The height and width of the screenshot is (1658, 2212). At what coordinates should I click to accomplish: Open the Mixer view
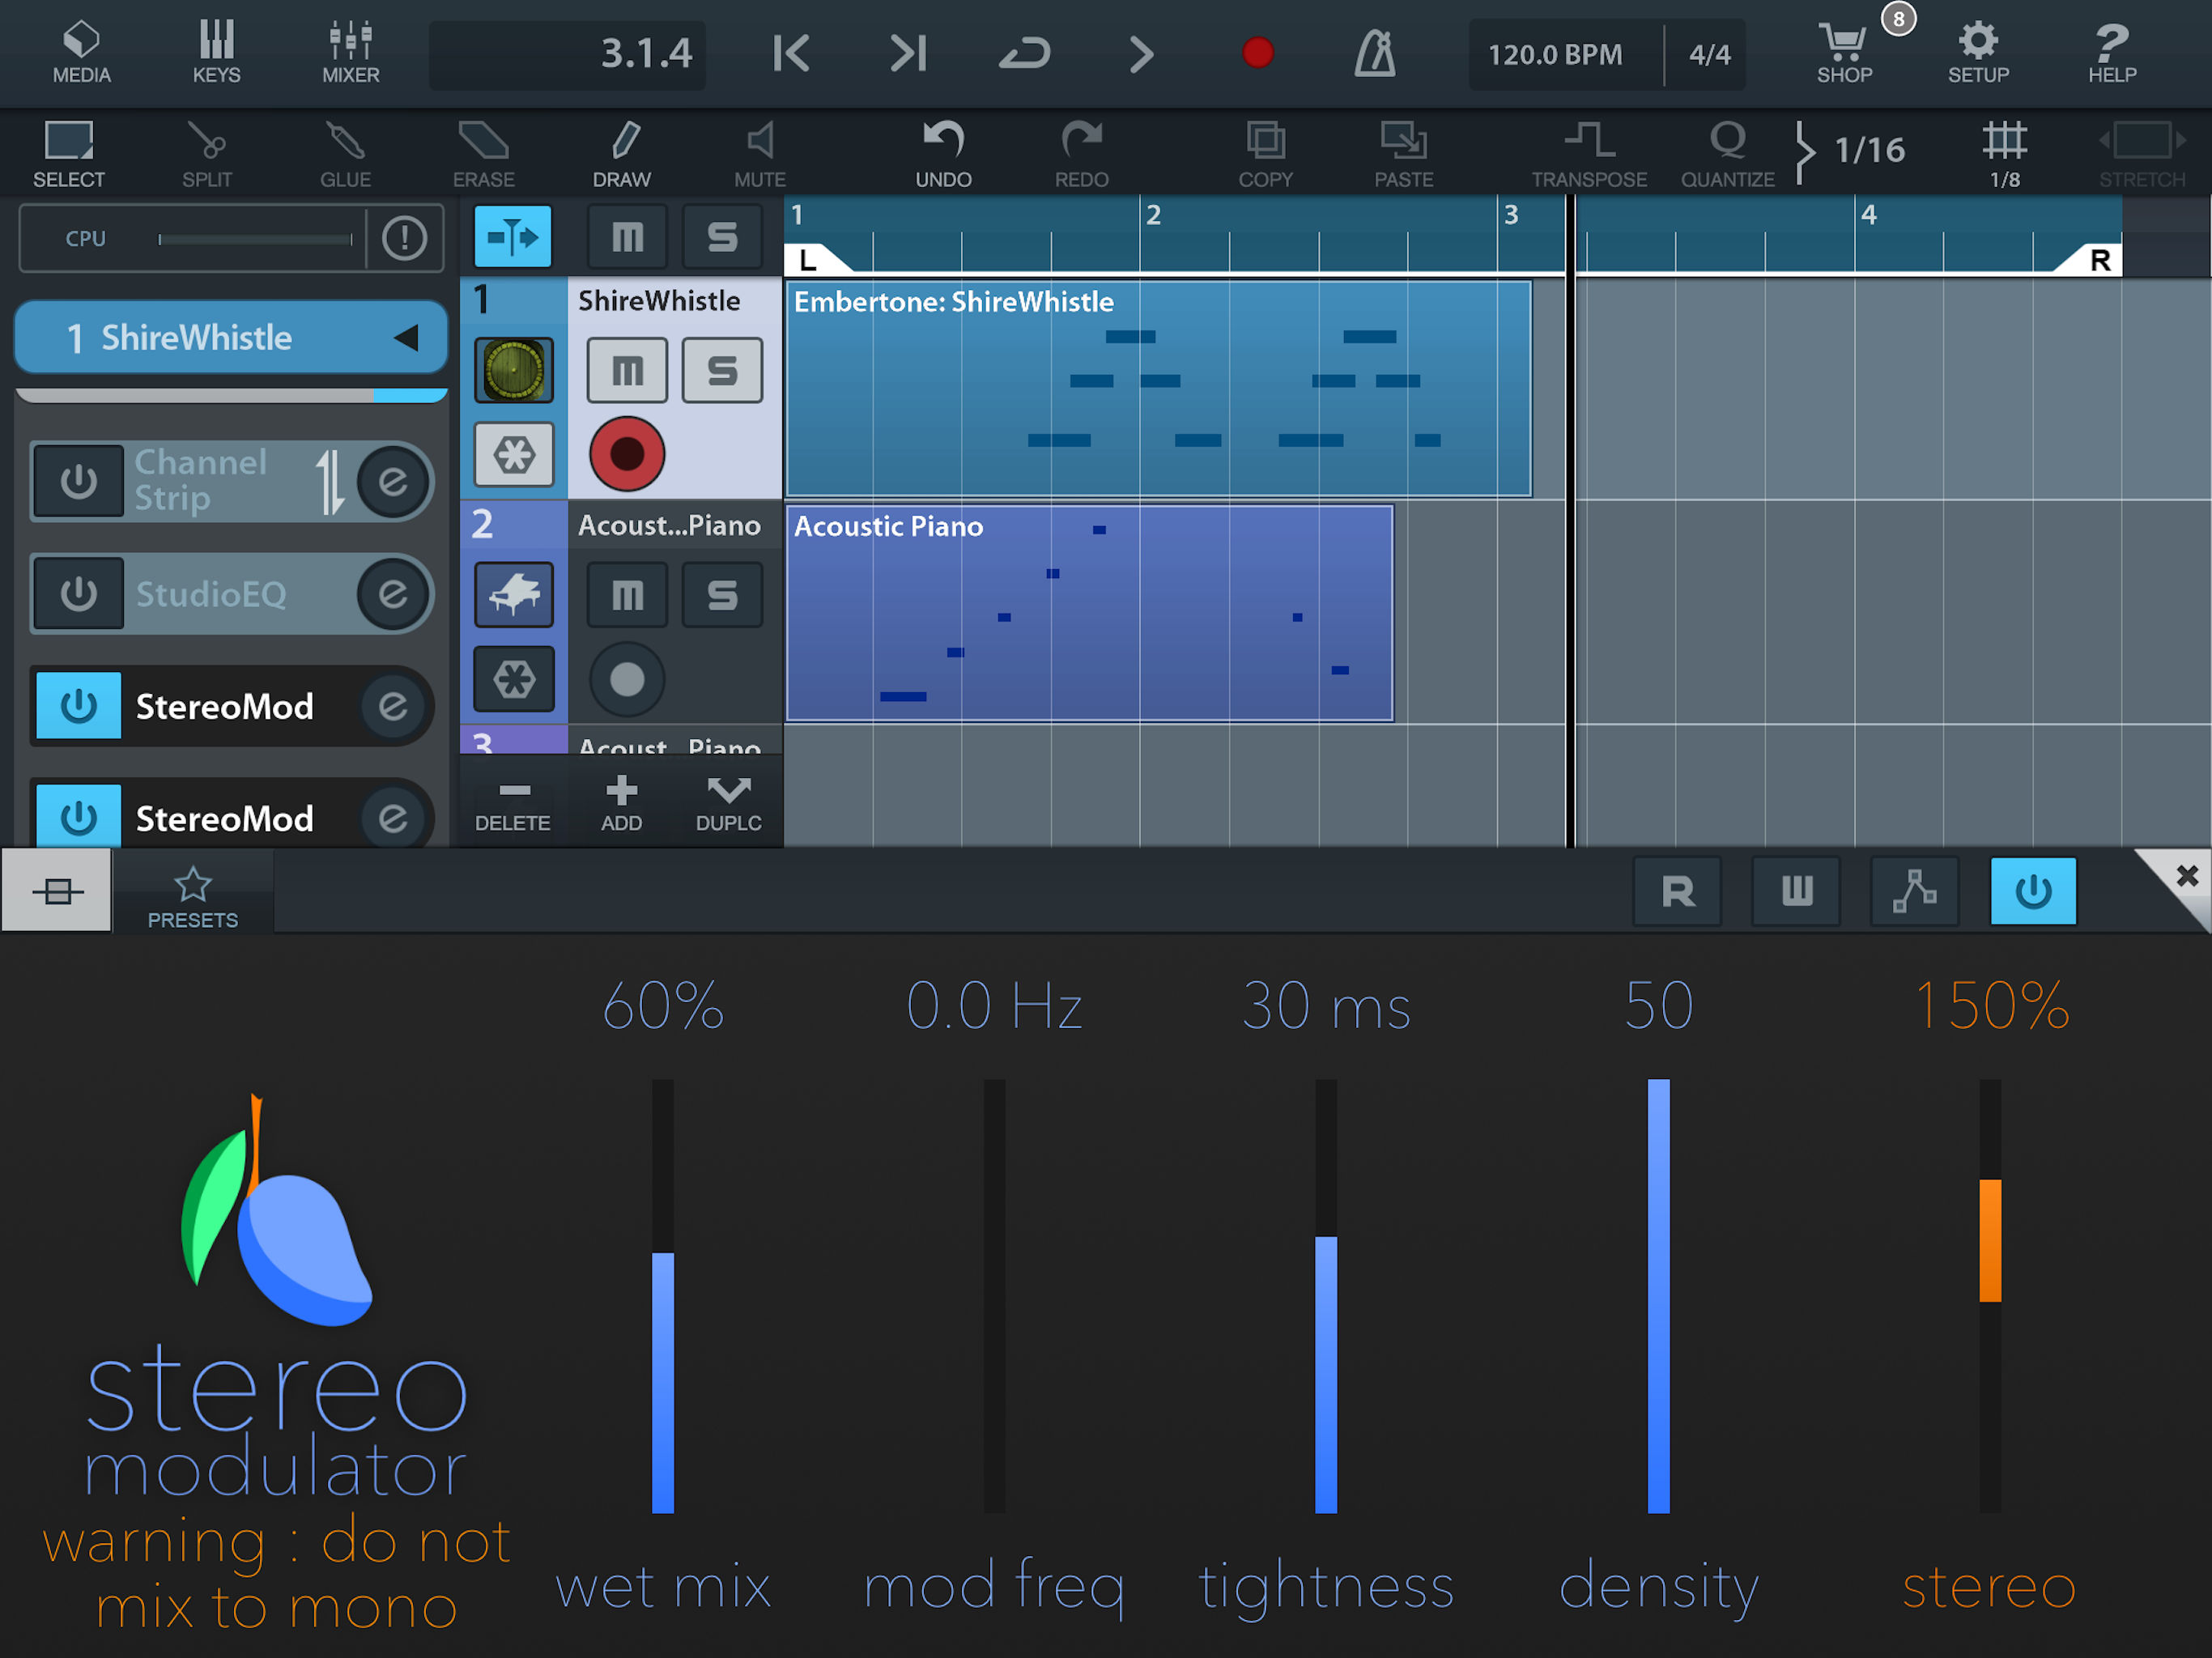[x=350, y=53]
